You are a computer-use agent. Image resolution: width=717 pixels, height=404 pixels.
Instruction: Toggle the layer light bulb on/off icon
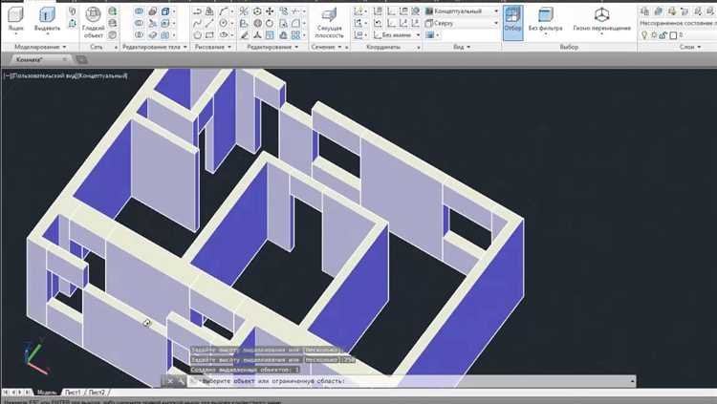tap(645, 35)
